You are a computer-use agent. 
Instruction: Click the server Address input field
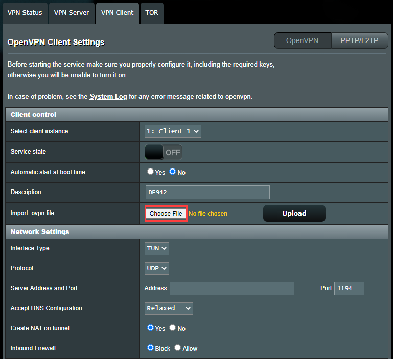[x=232, y=288]
